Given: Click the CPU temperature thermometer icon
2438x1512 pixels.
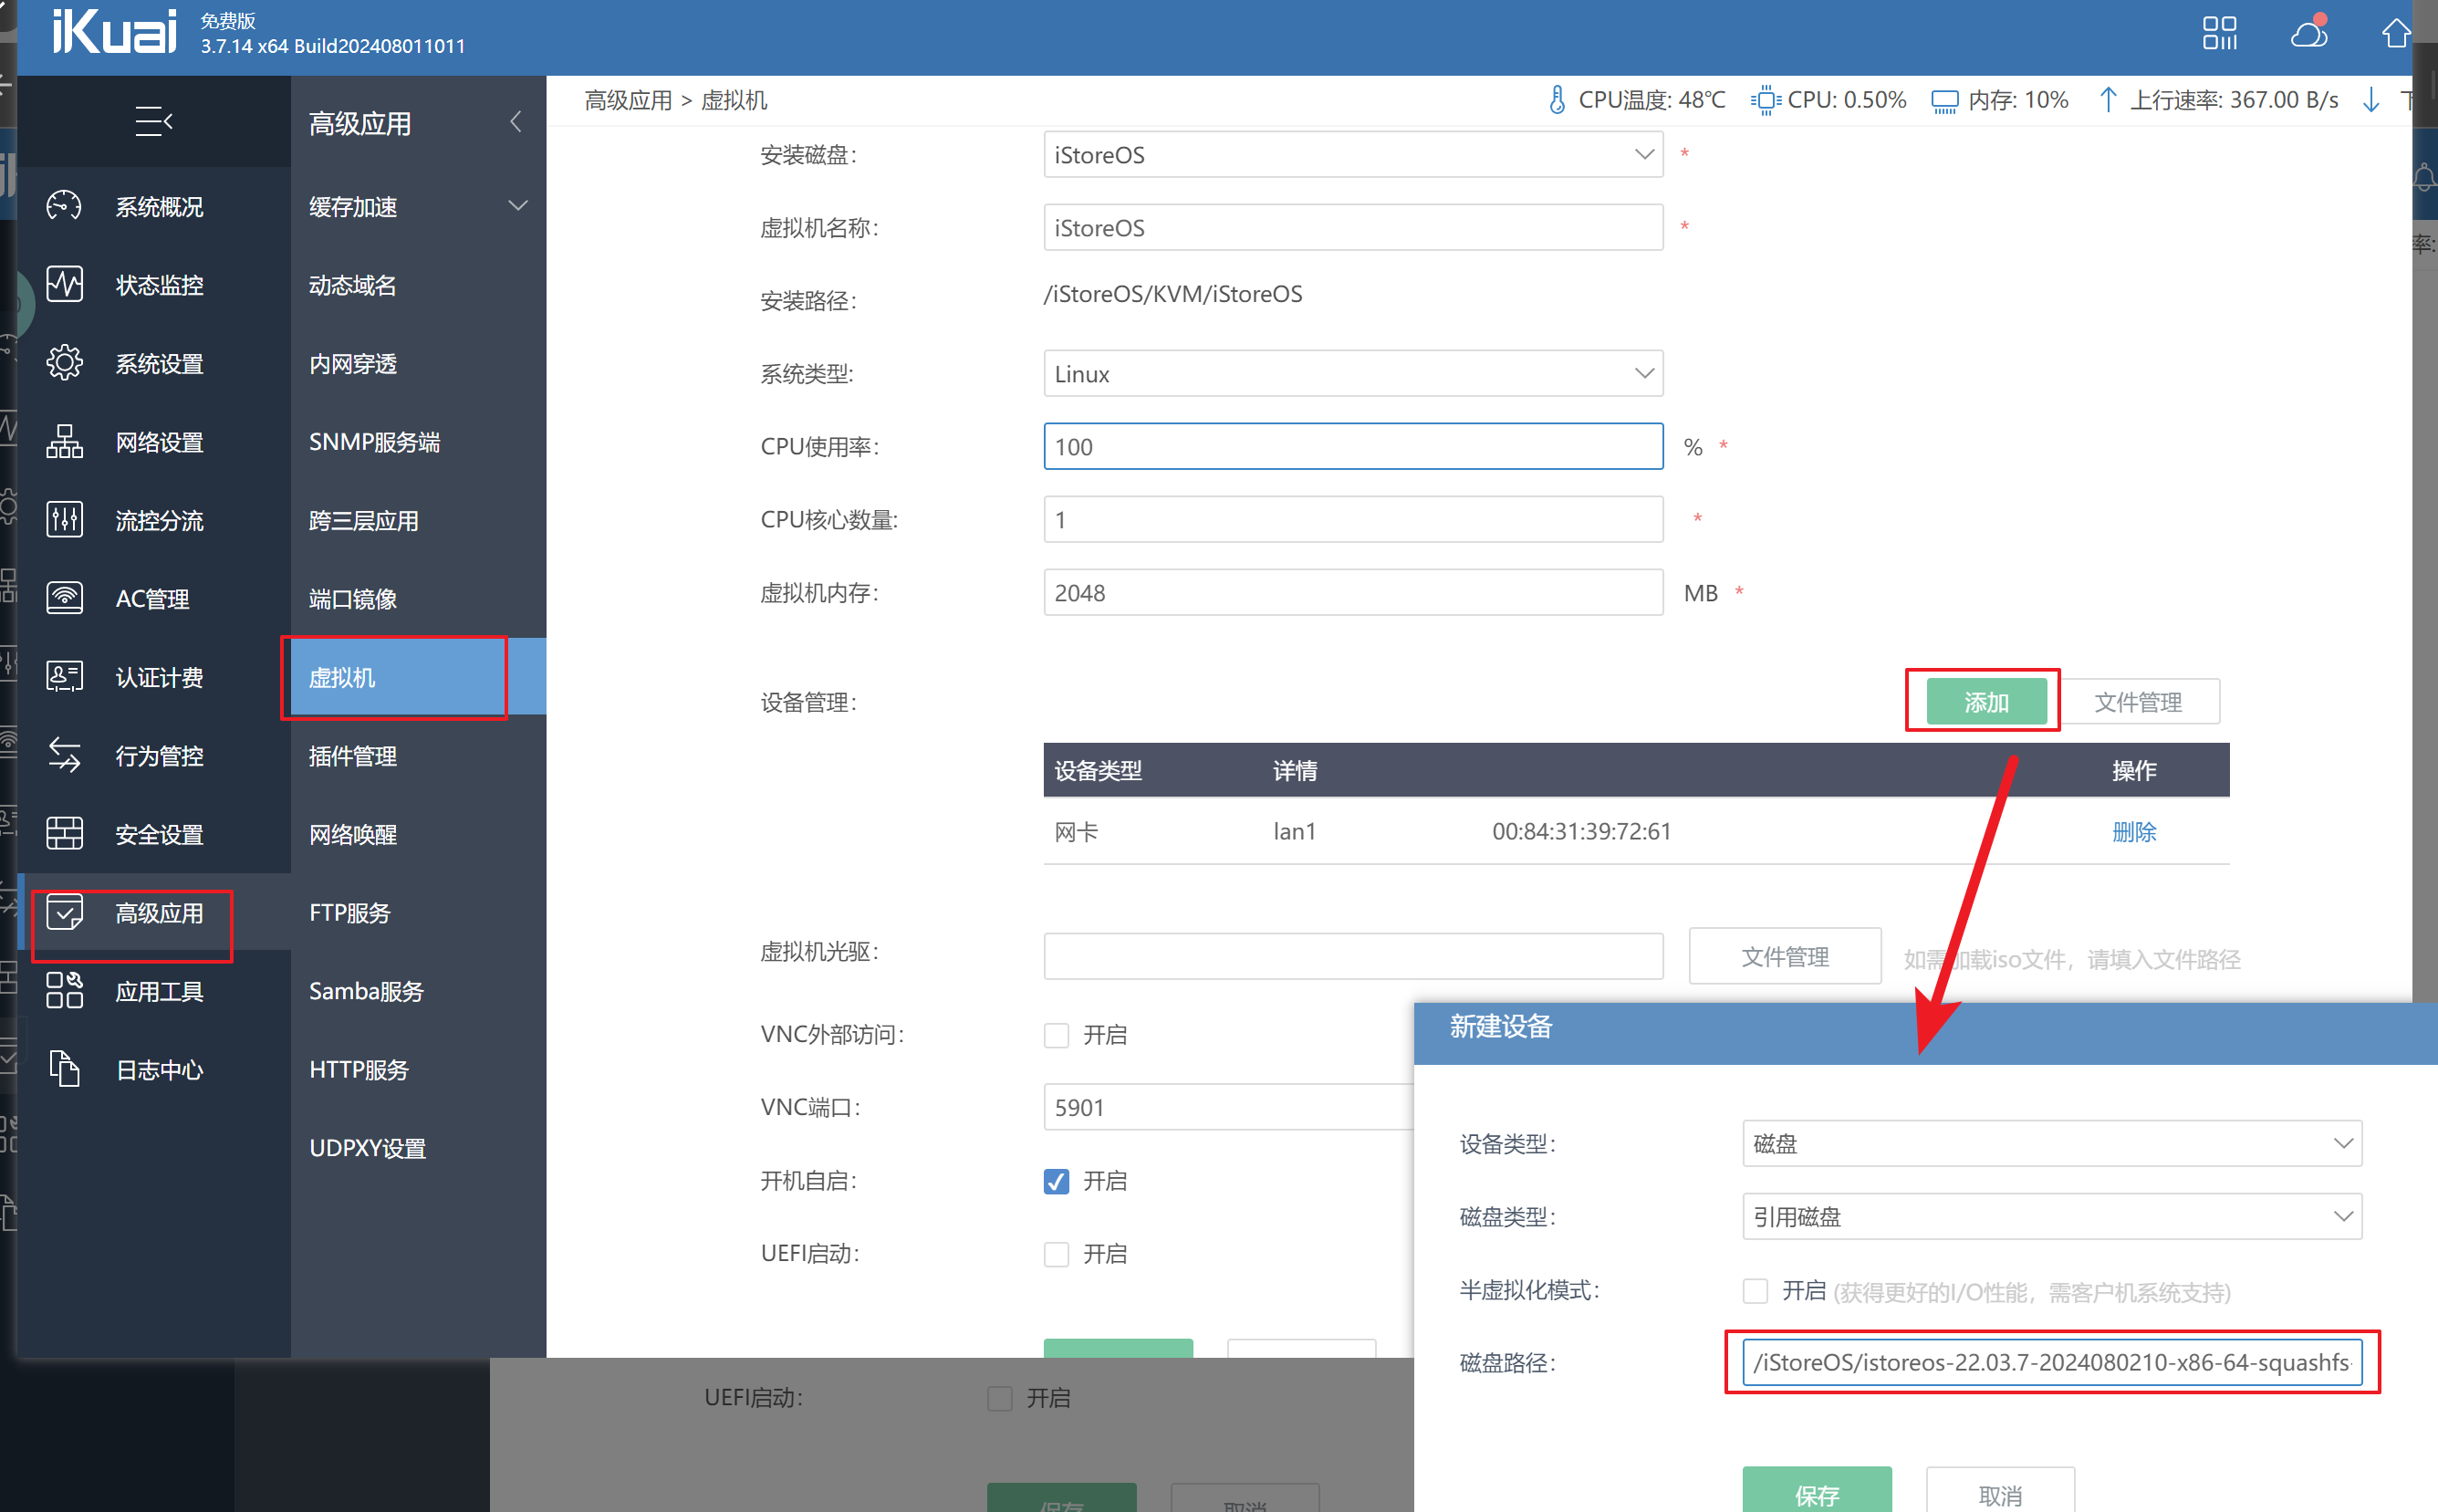Looking at the screenshot, I should tap(1556, 100).
